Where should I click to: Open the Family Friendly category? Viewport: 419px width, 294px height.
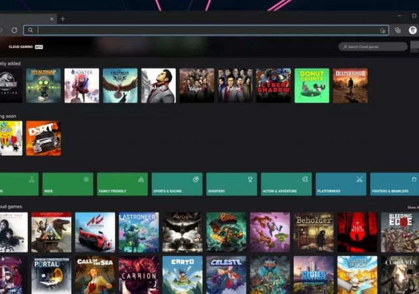[122, 184]
